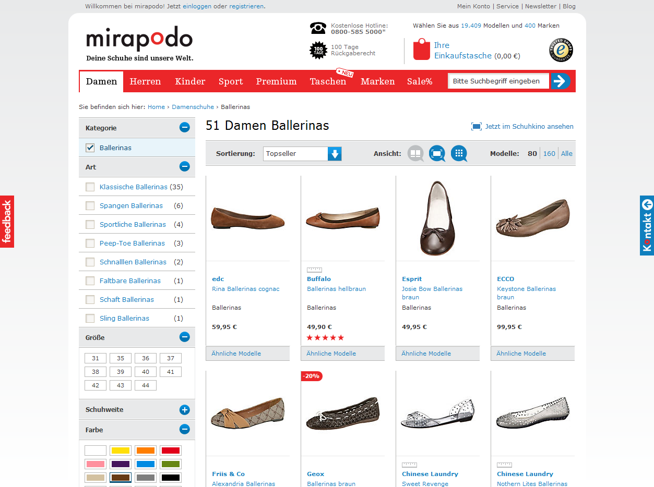Uncheck the Ballerinas category checkbox

click(x=90, y=148)
